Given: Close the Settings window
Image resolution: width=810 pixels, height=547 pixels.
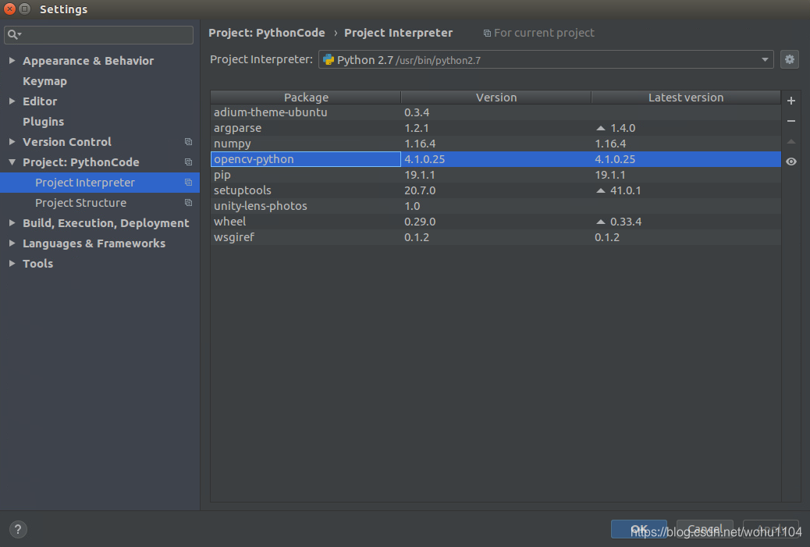Looking at the screenshot, I should click(9, 9).
